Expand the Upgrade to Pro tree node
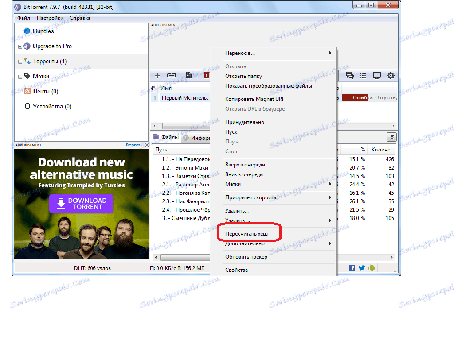 [x=20, y=46]
